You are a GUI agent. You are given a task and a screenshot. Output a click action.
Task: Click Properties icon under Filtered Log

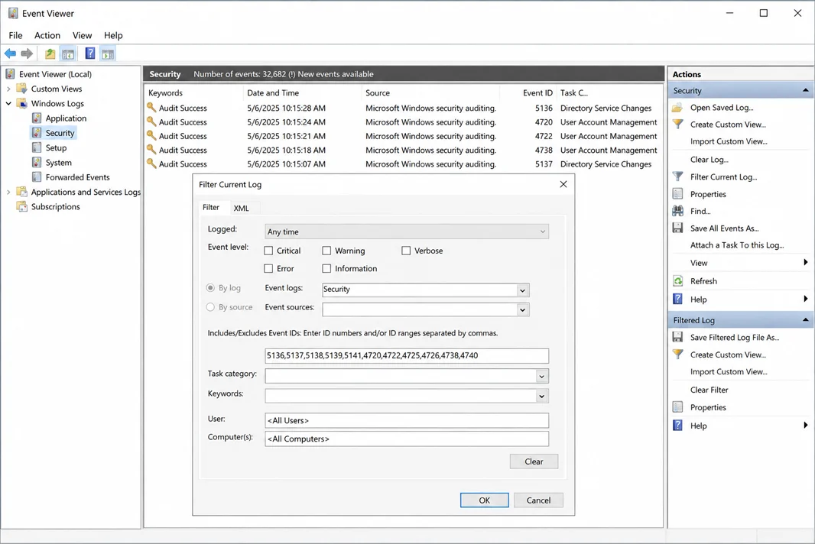point(678,406)
